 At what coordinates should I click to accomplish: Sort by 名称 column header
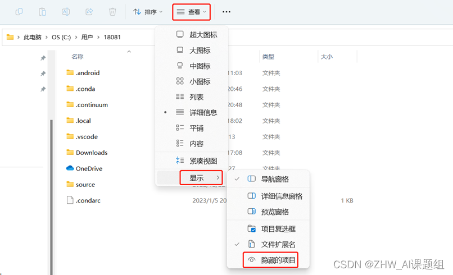pyautogui.click(x=78, y=57)
